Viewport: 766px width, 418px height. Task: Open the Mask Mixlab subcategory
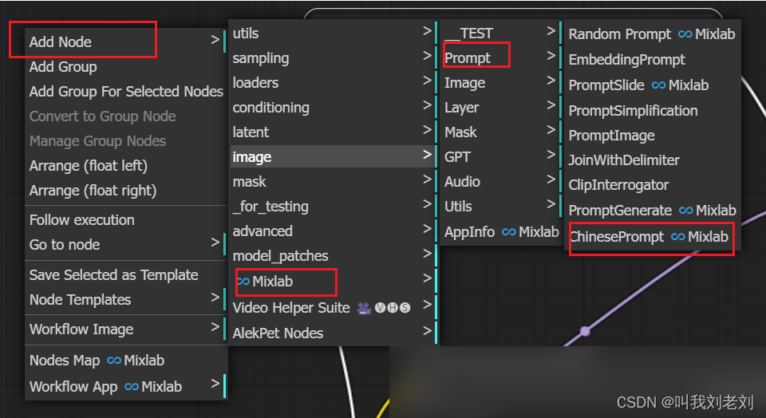tap(501, 132)
